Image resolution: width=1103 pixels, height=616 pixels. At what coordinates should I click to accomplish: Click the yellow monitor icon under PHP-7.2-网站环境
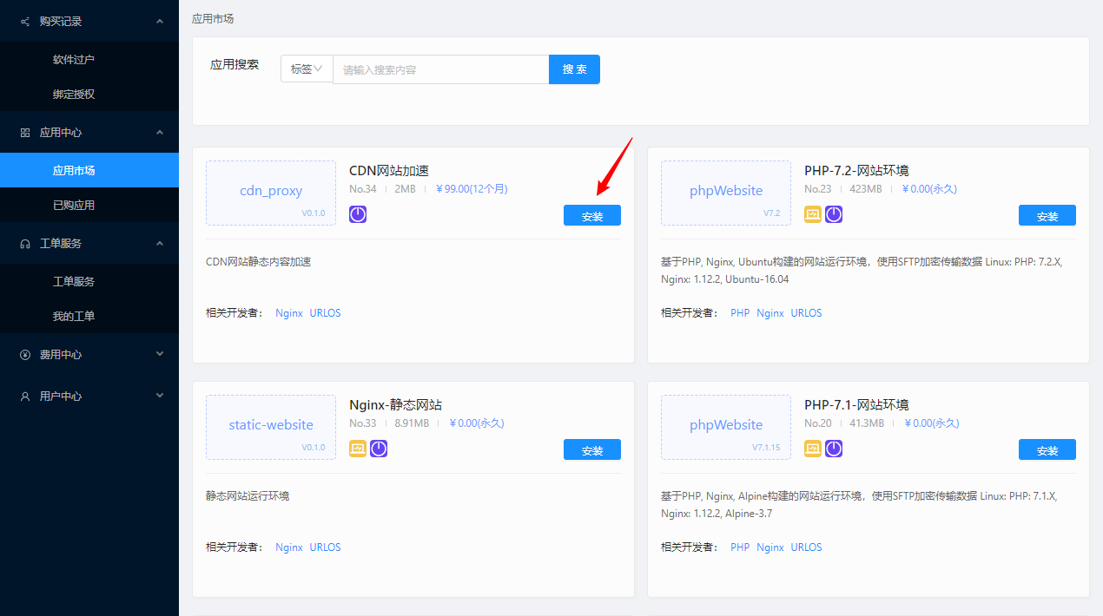(x=813, y=214)
